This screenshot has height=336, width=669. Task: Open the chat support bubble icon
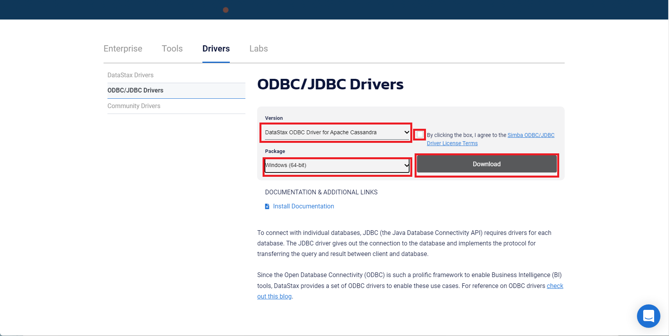click(x=648, y=316)
